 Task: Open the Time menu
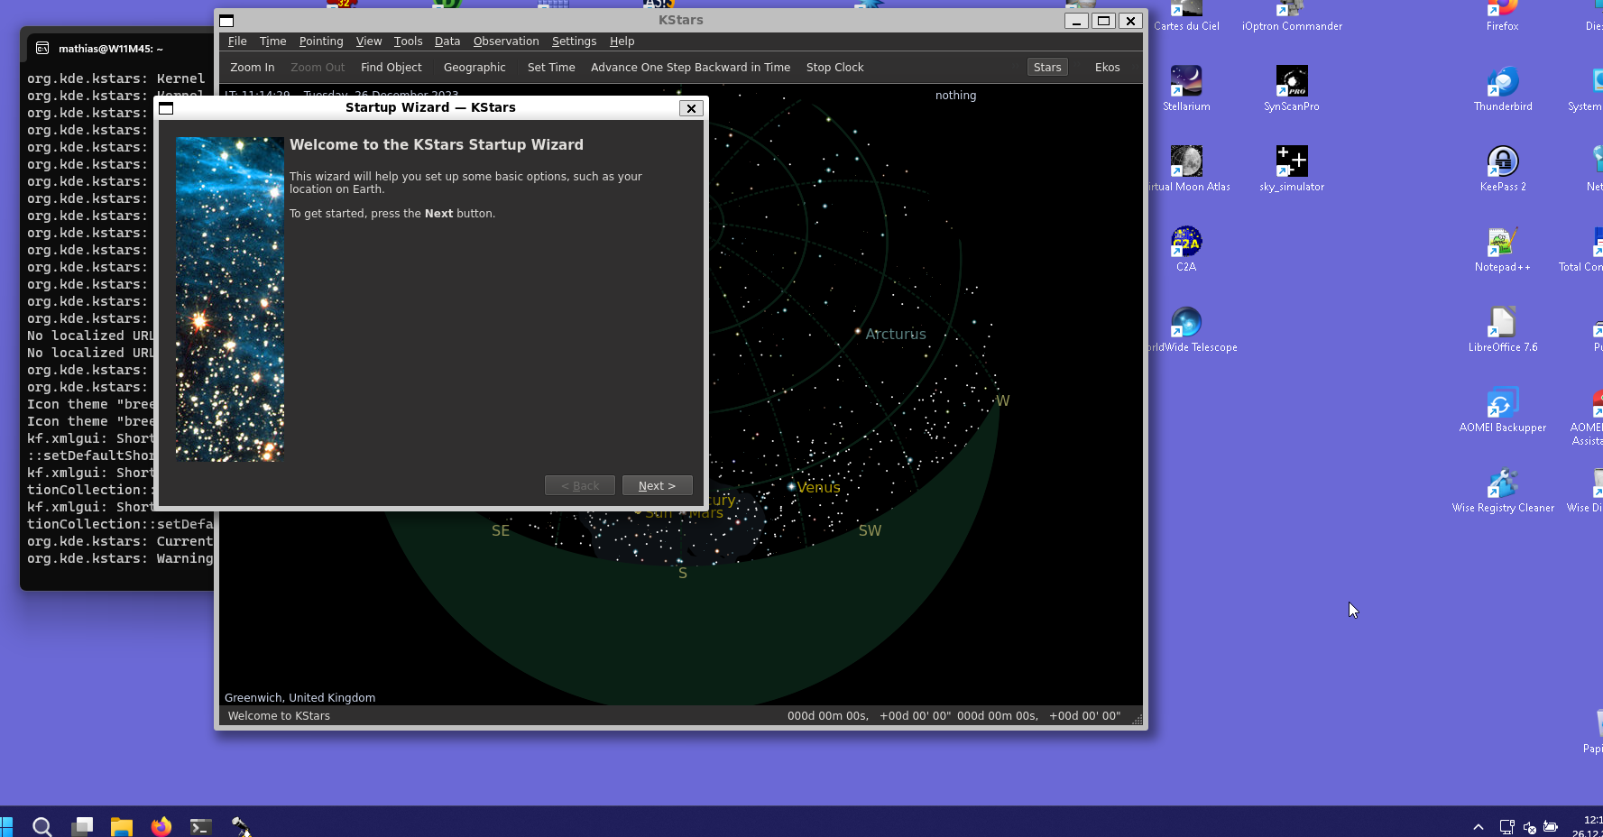click(x=272, y=41)
